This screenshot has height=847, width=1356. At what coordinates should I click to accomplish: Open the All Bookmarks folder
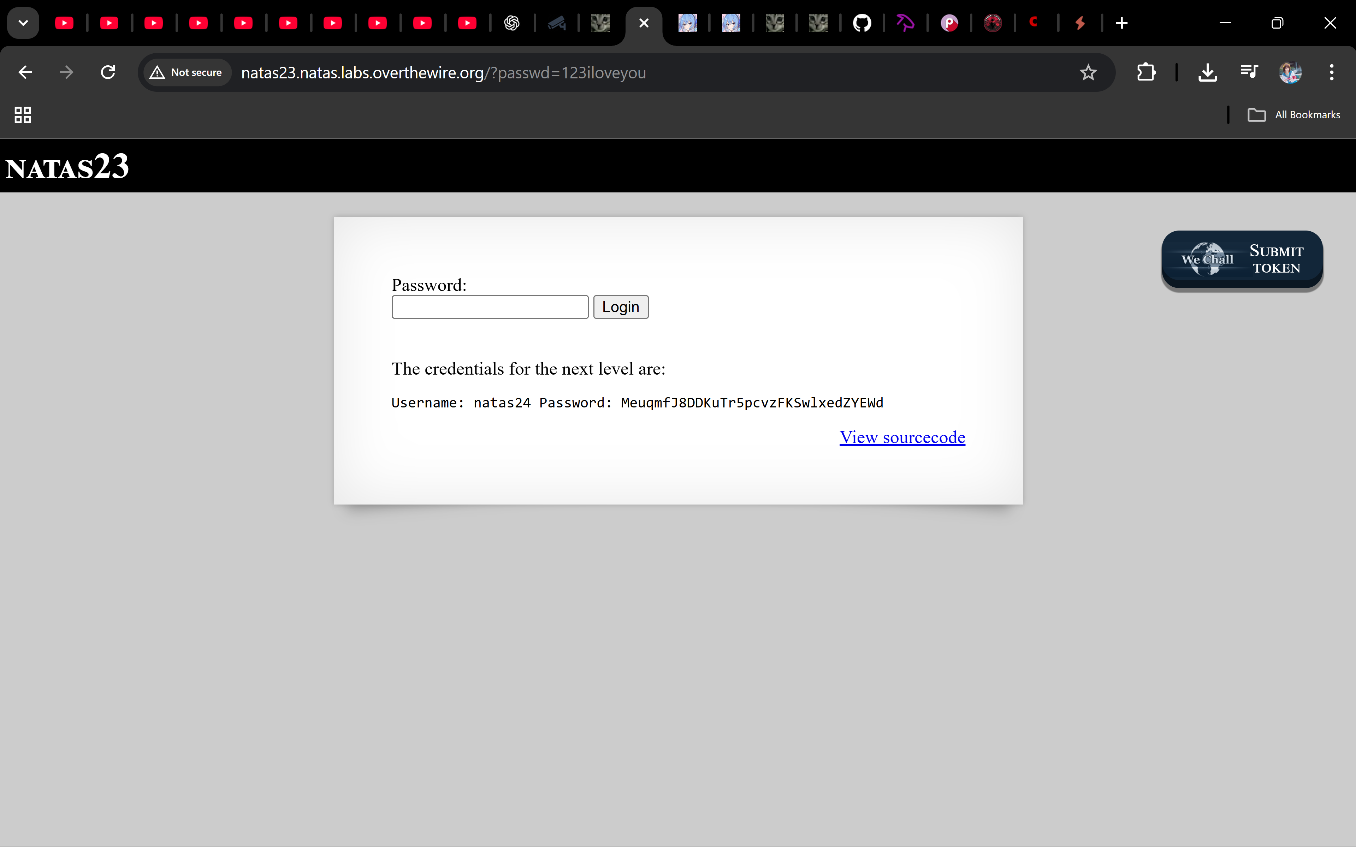[x=1294, y=115]
